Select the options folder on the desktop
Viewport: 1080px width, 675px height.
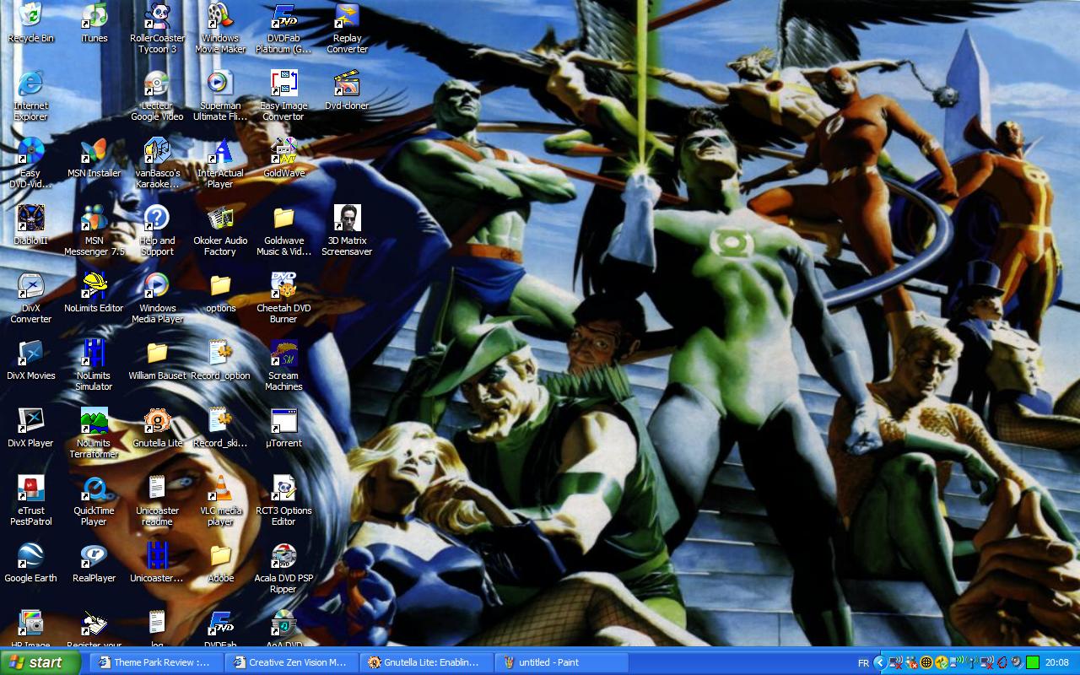click(x=220, y=293)
